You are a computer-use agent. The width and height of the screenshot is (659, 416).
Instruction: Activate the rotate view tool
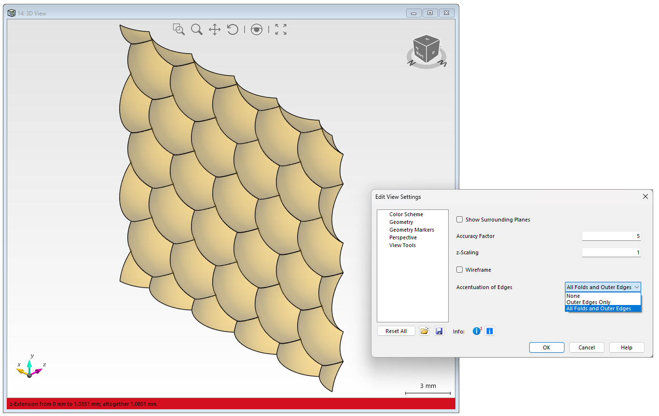233,29
